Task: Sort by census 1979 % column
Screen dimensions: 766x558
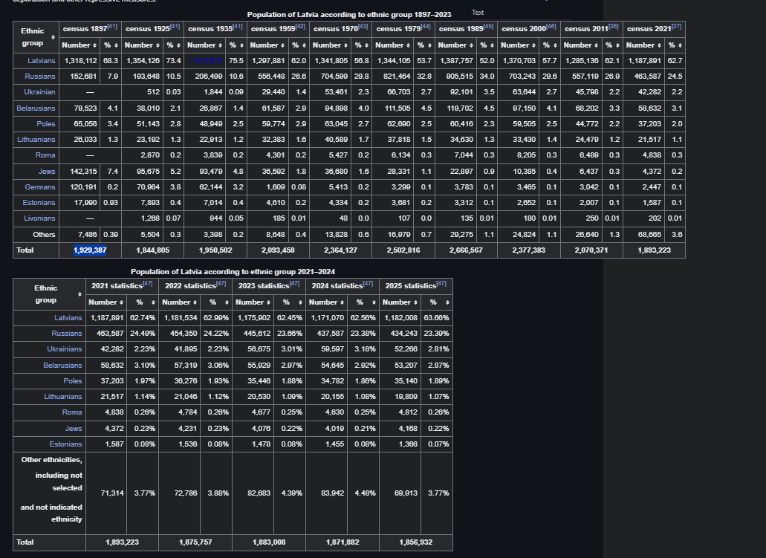Action: click(424, 45)
